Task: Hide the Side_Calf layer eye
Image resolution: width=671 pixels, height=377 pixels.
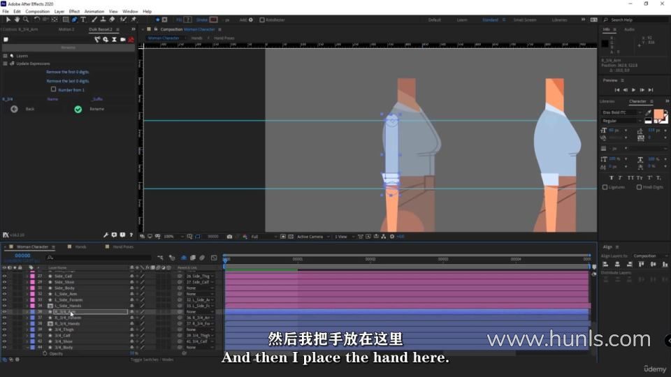Action: tap(4, 276)
